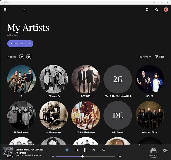Viewport: 171px width, 160px height.
Task: Toggle the favorites heart filter
Action: (22, 57)
